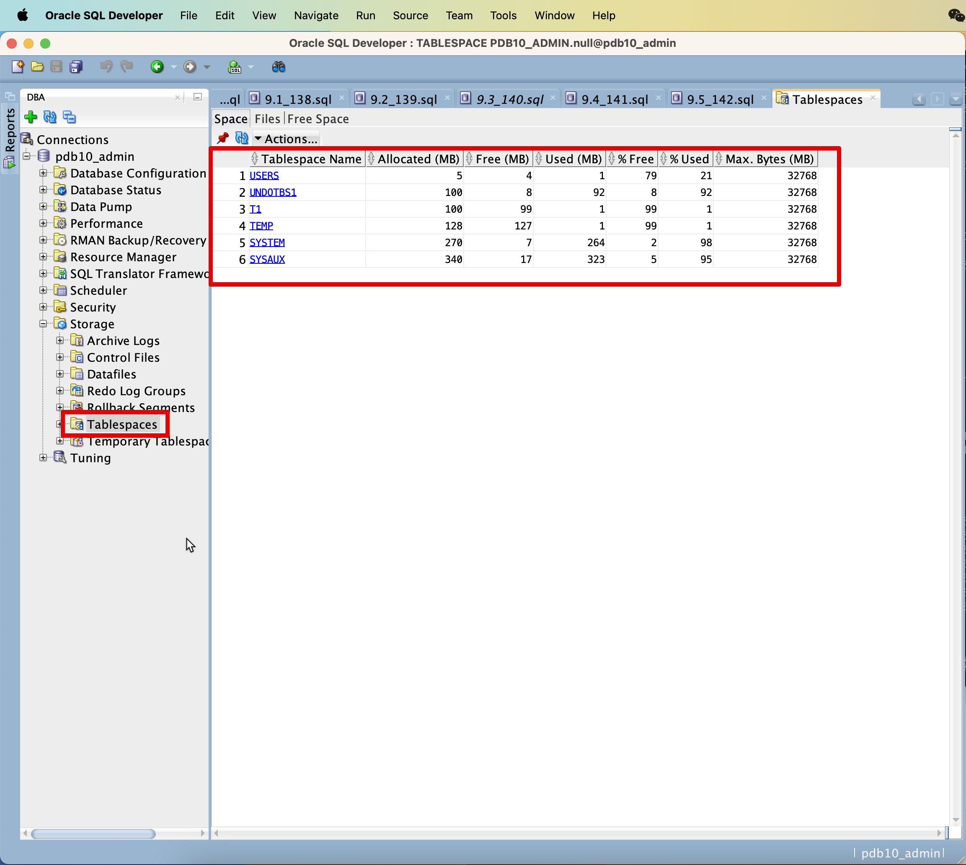The height and width of the screenshot is (865, 966).
Task: Close the Tablespaces tab
Action: click(873, 98)
